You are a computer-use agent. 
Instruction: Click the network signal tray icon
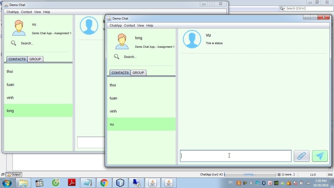pyautogui.click(x=308, y=183)
